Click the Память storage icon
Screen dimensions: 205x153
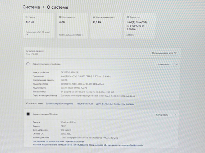pos(27,17)
